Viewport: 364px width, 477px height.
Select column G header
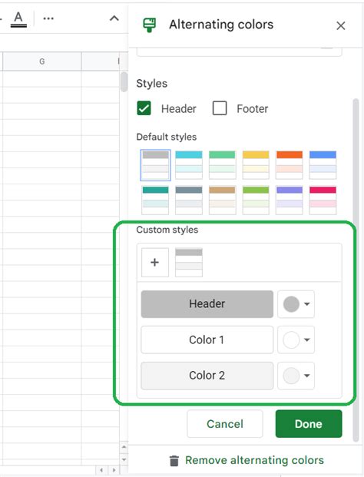42,61
